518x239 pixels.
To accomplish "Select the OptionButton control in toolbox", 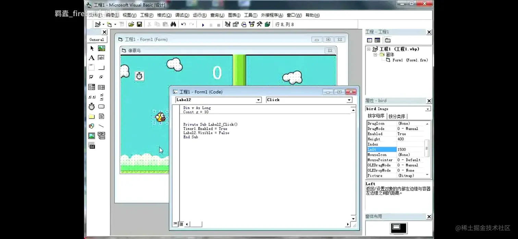I will 101,77.
